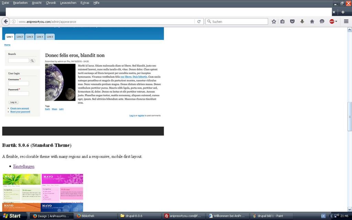This screenshot has width=352, height=220.
Task: Click the Pocket save icon
Action: 292,21
